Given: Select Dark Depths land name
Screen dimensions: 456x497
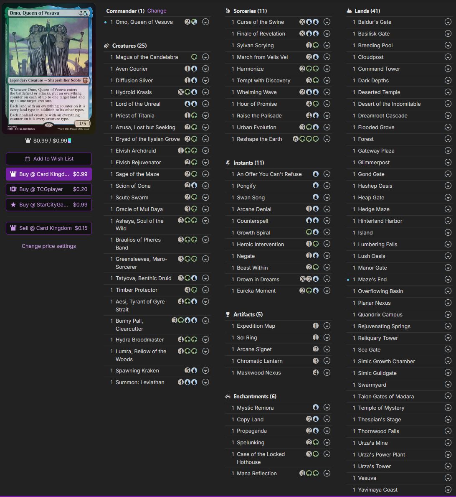Looking at the screenshot, I should click(373, 81).
